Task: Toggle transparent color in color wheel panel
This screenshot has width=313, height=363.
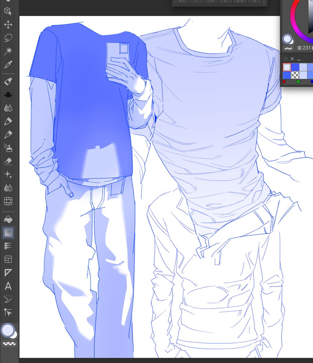Action: click(289, 48)
